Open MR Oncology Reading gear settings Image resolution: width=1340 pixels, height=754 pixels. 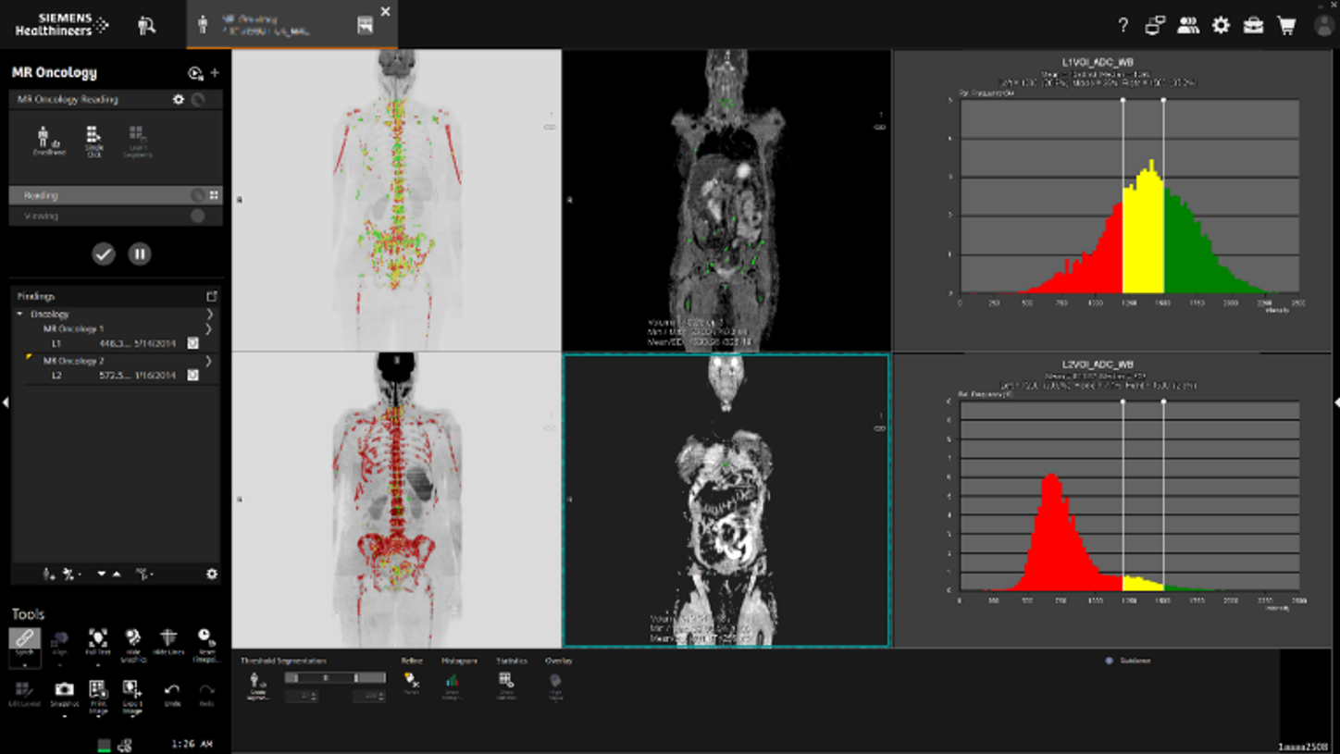click(x=179, y=99)
